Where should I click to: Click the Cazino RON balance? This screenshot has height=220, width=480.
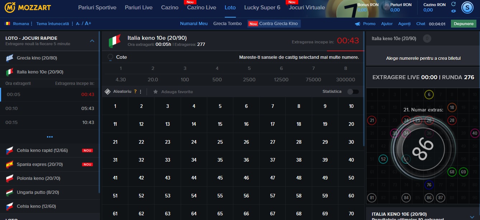(x=434, y=7)
